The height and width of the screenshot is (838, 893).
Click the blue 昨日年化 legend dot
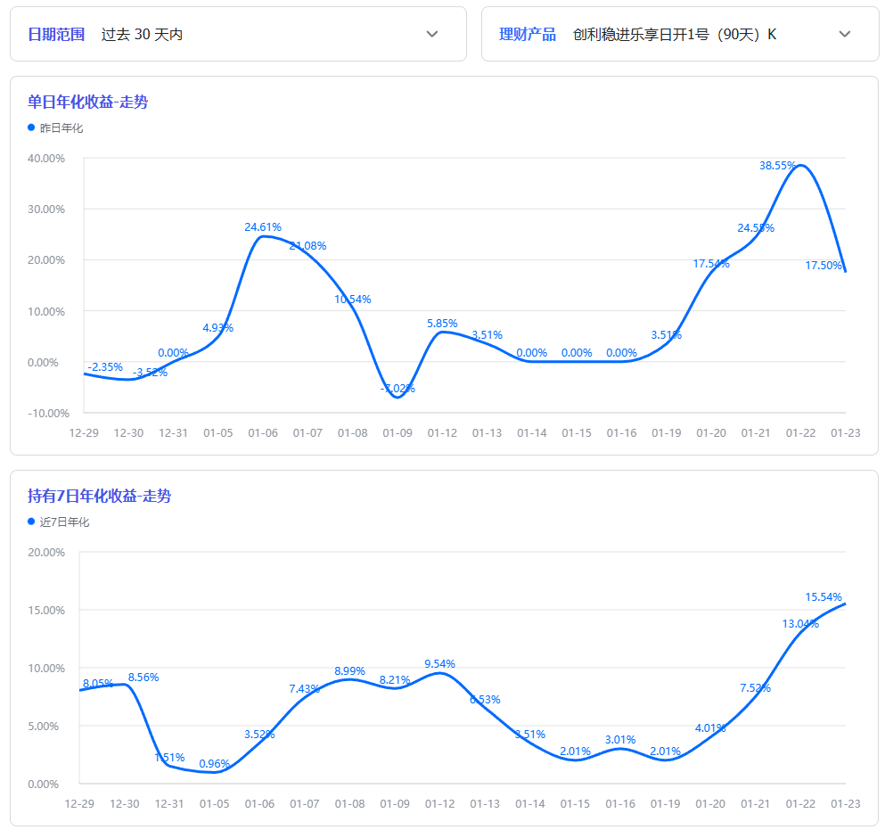pyautogui.click(x=32, y=128)
